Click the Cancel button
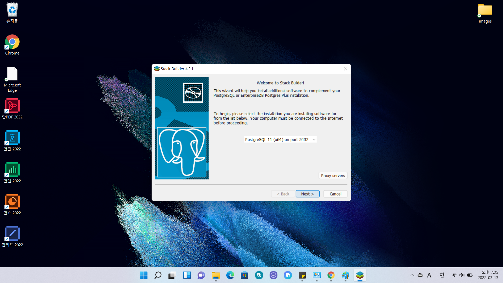The width and height of the screenshot is (503, 283). point(335,194)
